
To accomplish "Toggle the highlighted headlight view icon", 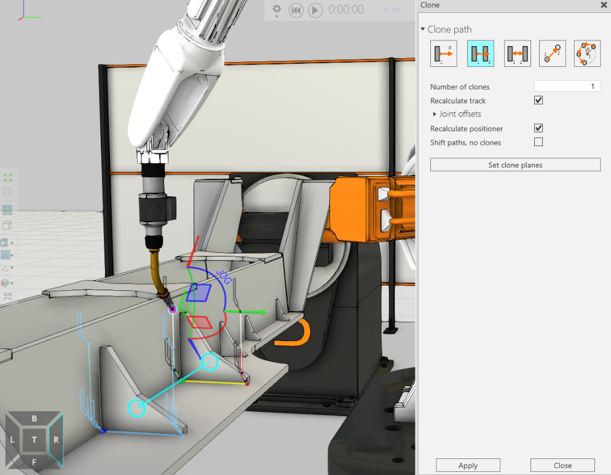I will (x=7, y=210).
